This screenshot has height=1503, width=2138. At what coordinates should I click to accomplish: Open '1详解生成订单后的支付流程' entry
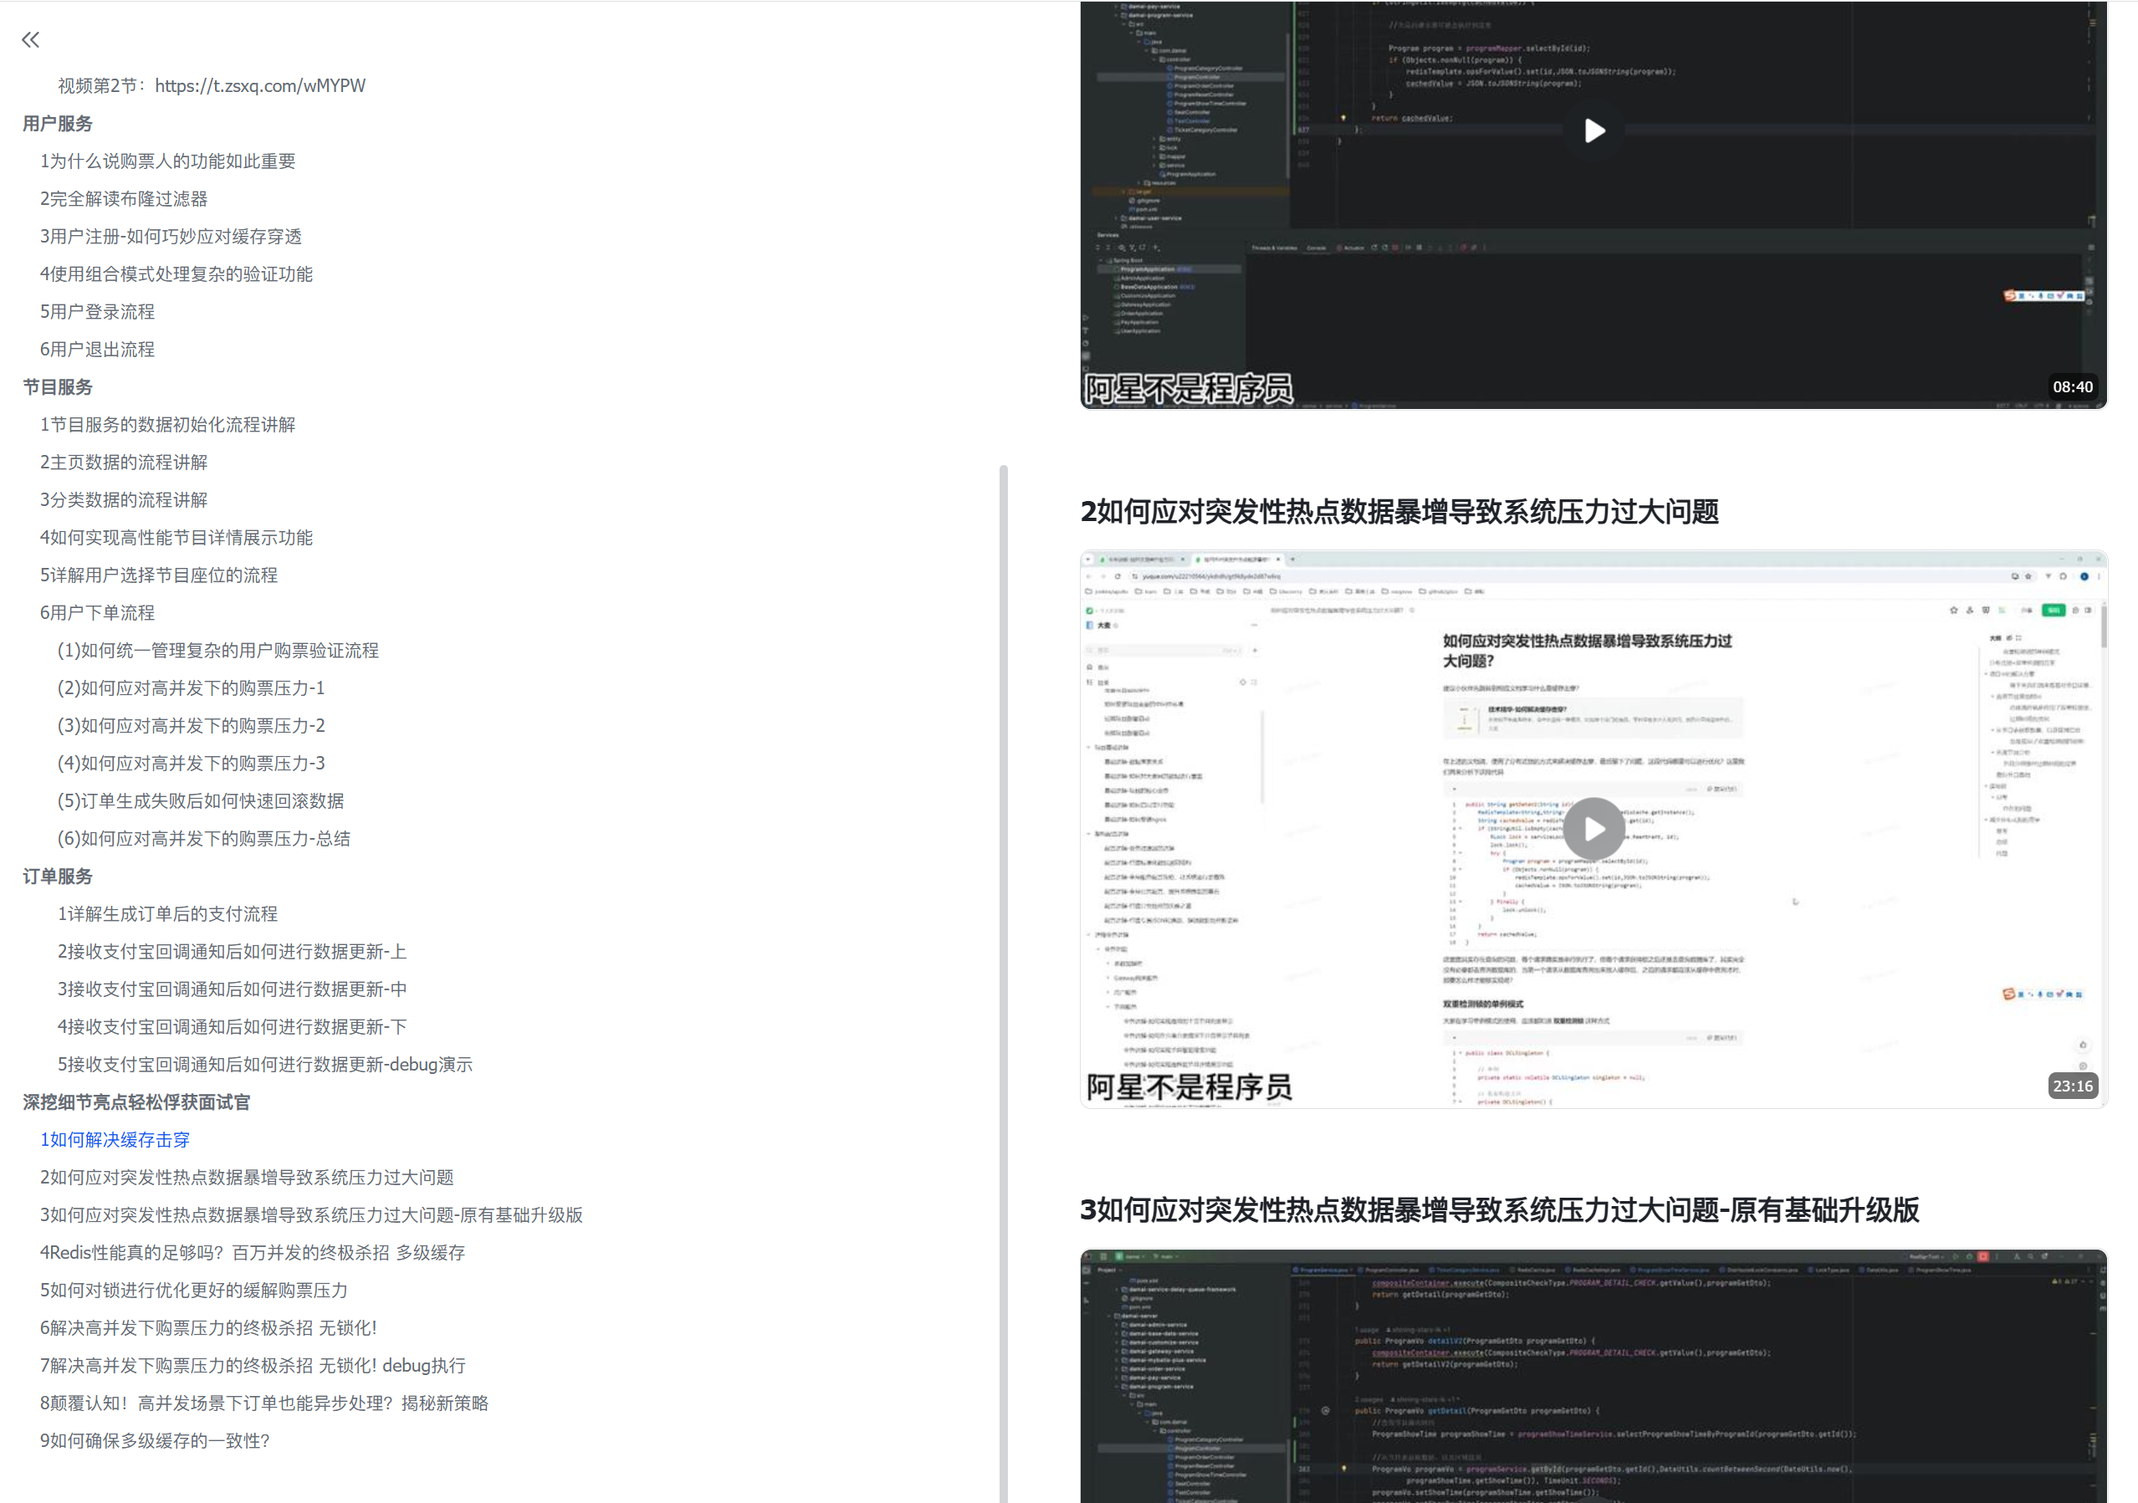(x=167, y=913)
